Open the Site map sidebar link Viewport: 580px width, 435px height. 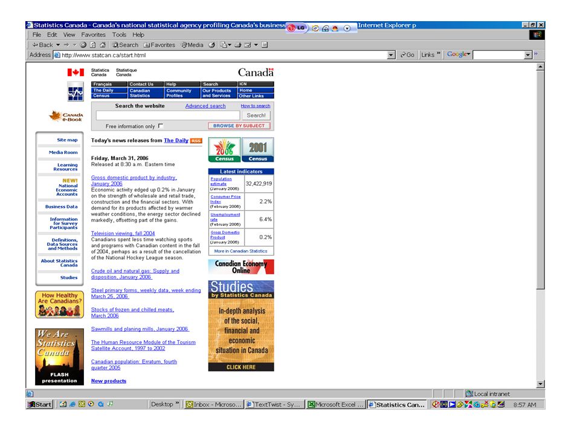tap(67, 140)
